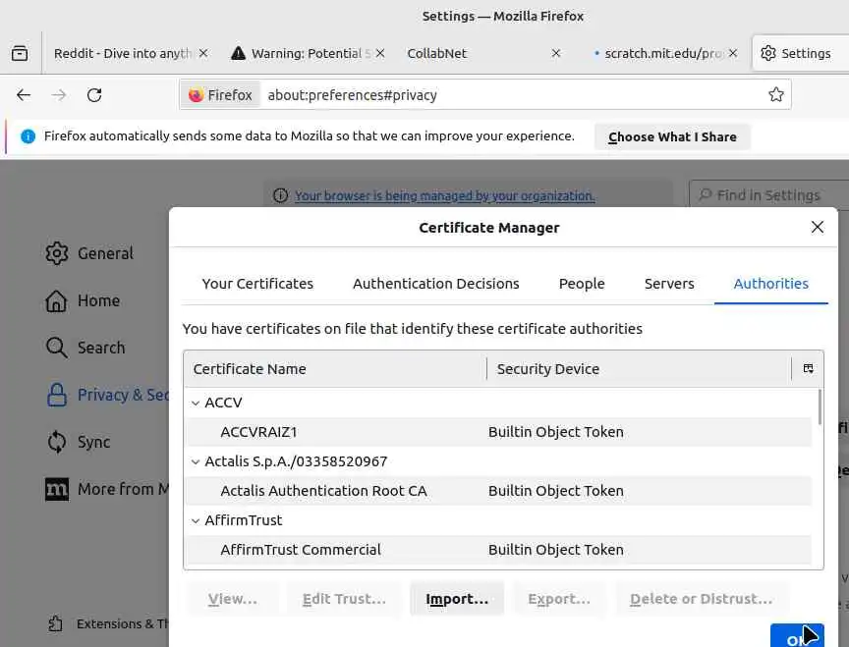Collapse the AffirmTrust certificate group
This screenshot has height=647, width=849.
point(196,520)
